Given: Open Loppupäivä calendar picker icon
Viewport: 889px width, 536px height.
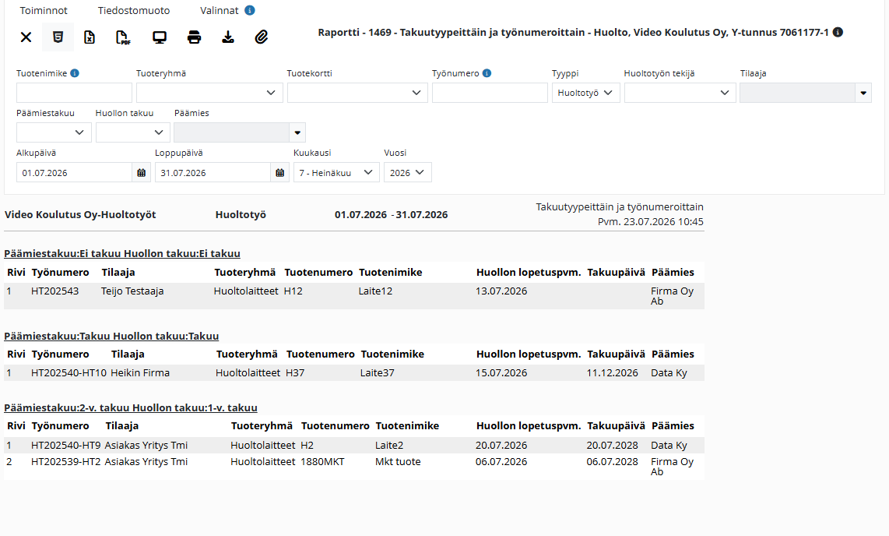Looking at the screenshot, I should click(279, 172).
